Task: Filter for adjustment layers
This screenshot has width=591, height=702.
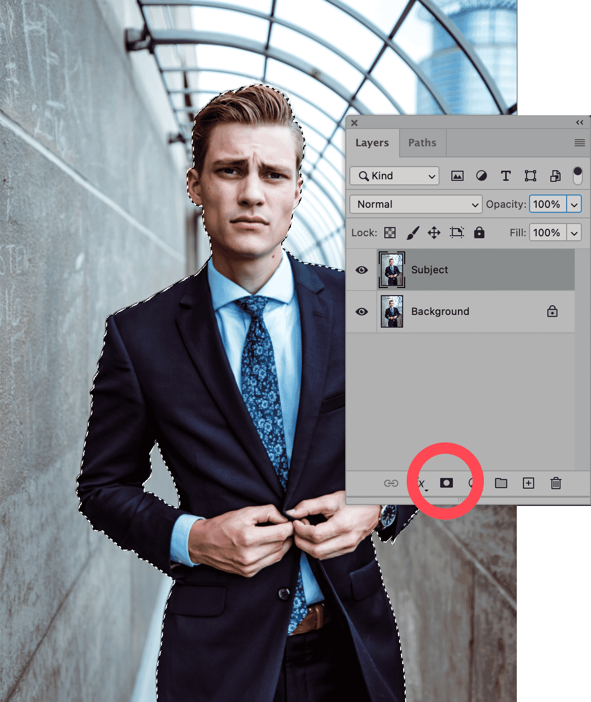Action: (481, 176)
